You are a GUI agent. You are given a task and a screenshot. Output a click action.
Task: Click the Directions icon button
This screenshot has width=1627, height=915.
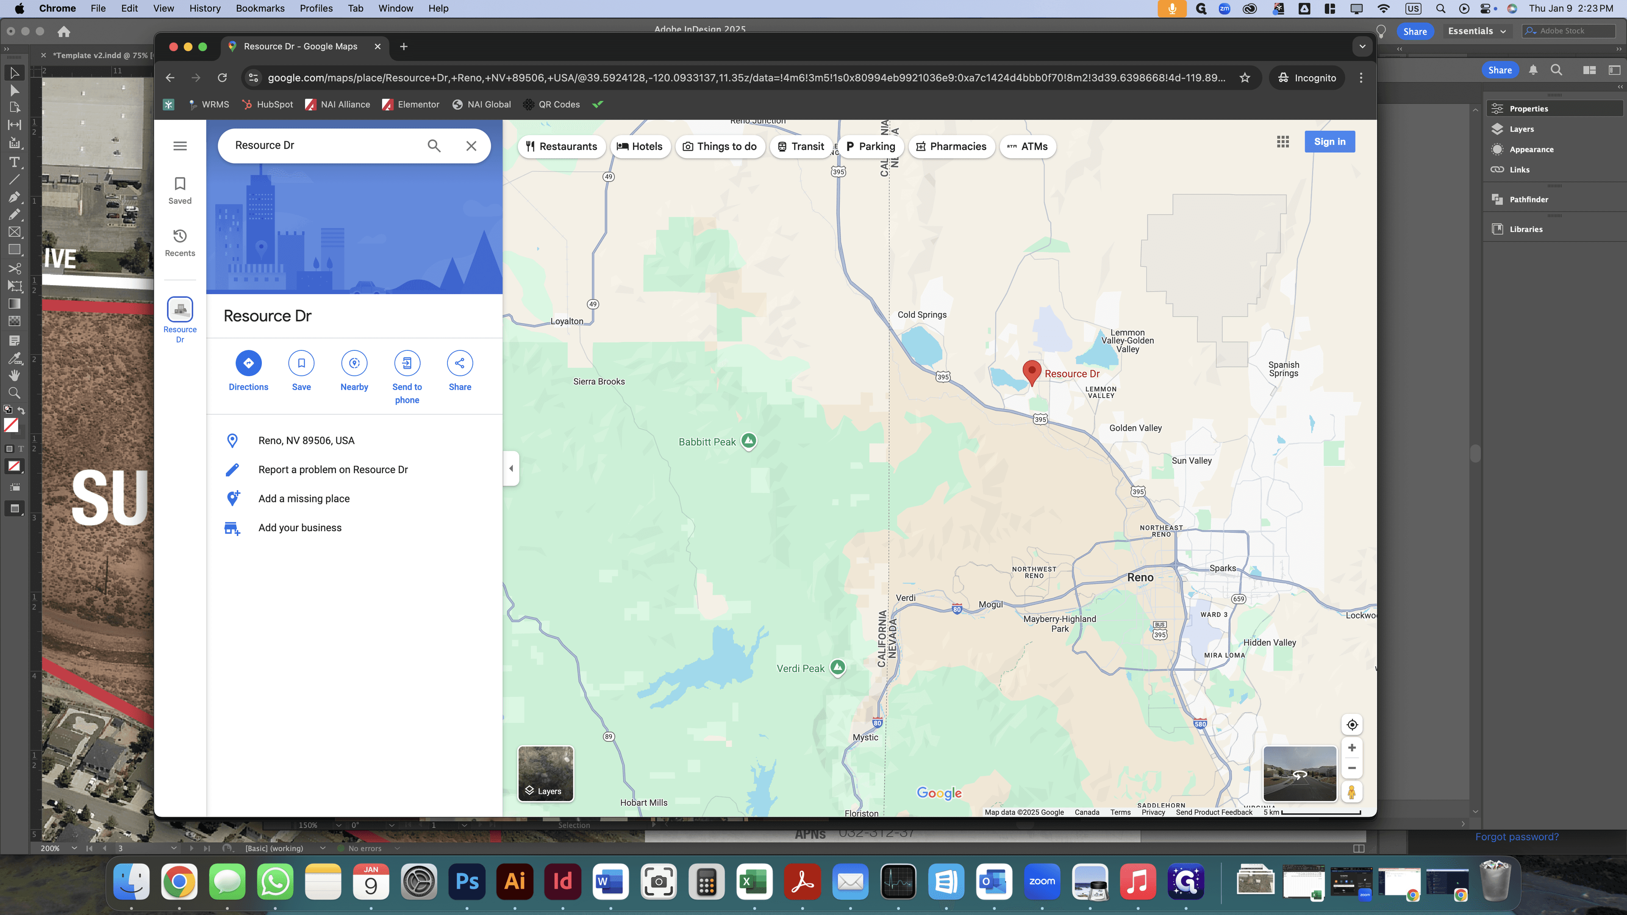point(248,363)
